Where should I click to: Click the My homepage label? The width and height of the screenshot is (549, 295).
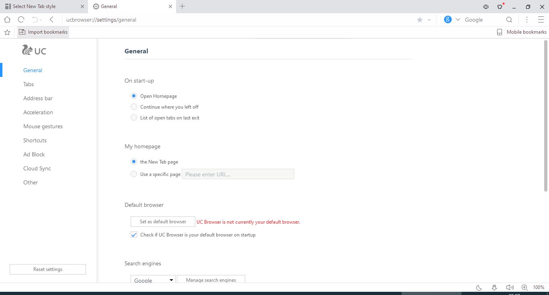pyautogui.click(x=142, y=146)
